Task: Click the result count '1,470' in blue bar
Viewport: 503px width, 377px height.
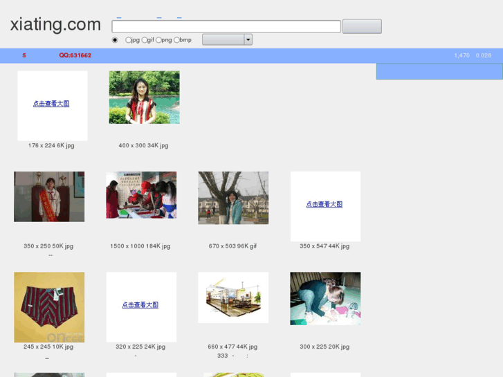Action: pyautogui.click(x=462, y=55)
